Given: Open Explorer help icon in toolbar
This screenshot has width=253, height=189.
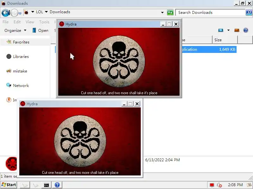Looking at the screenshot, I should click(246, 30).
